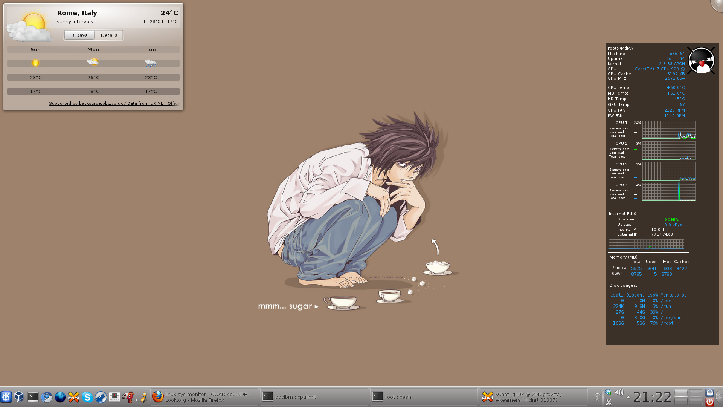The image size is (723, 407).
Task: Open the orange figure launcher in panel
Action: (142, 397)
